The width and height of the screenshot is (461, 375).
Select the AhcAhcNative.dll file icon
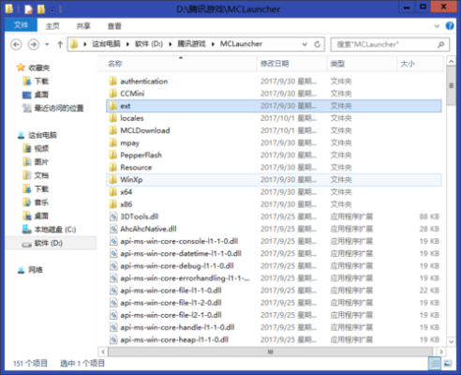113,229
